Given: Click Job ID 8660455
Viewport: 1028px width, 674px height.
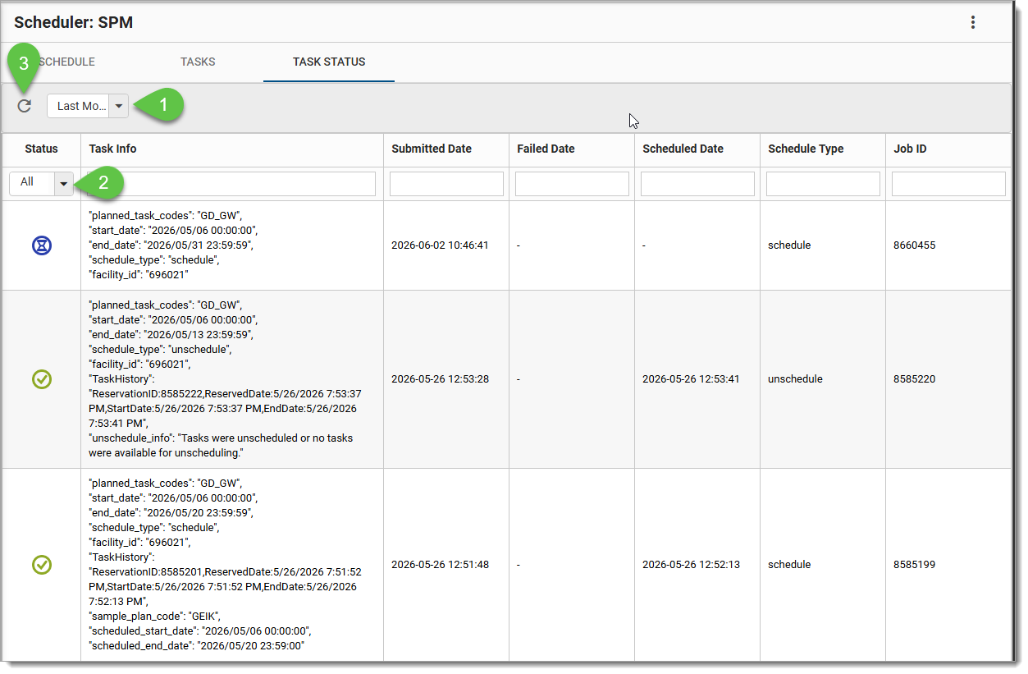Looking at the screenshot, I should click(x=914, y=245).
